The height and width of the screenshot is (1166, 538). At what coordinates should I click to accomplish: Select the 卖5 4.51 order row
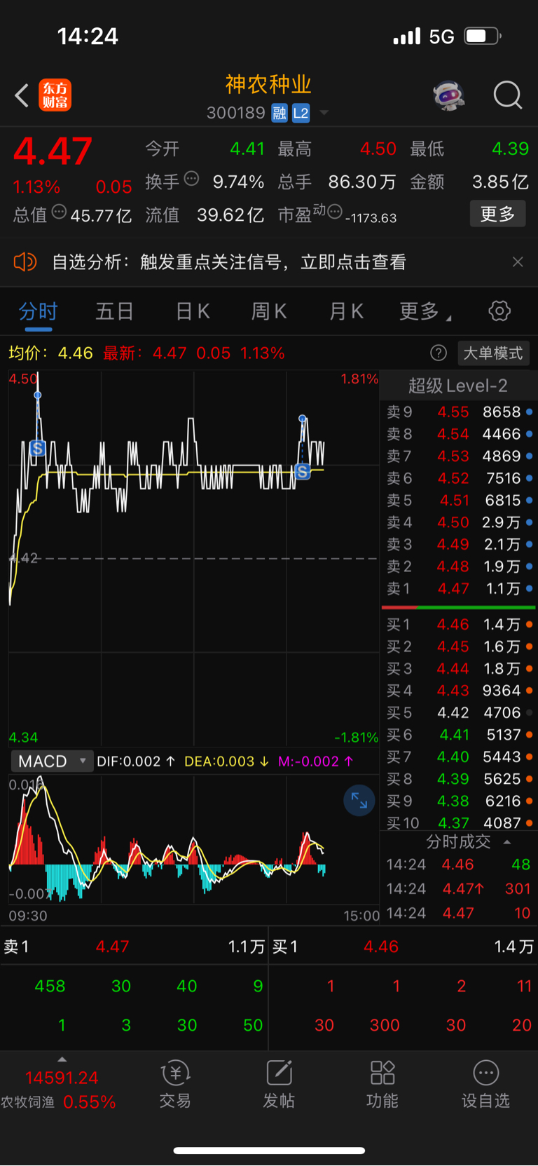459,501
